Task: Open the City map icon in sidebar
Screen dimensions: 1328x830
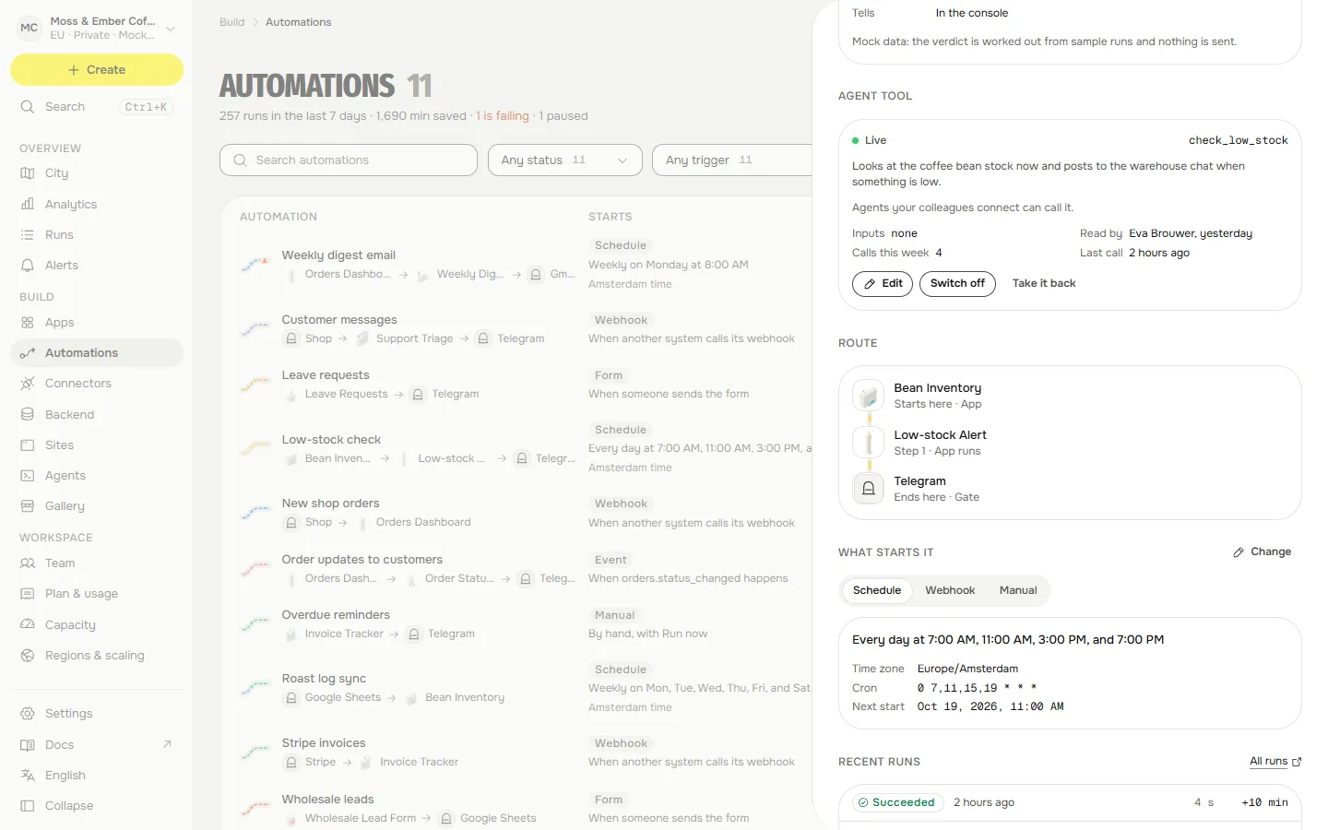Action: point(28,173)
